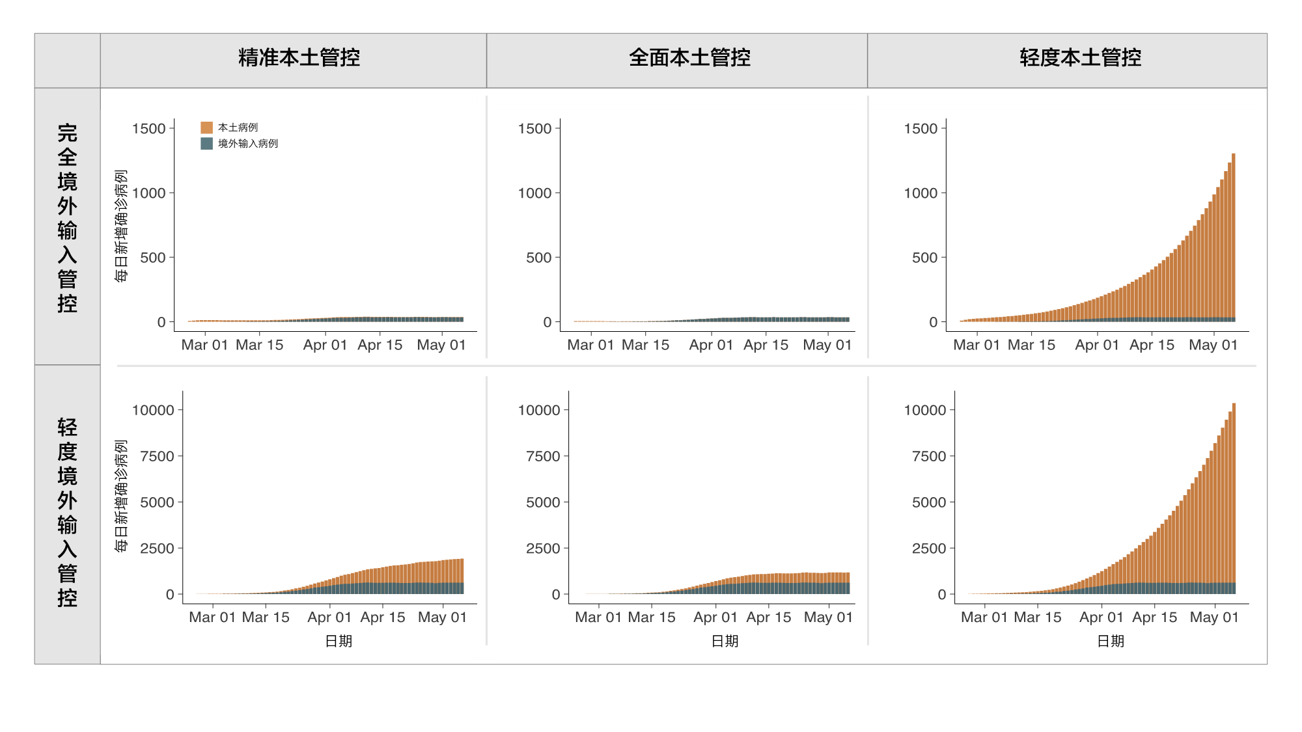Click the 5000 tick label in 轻度本土管控 column

point(929,503)
